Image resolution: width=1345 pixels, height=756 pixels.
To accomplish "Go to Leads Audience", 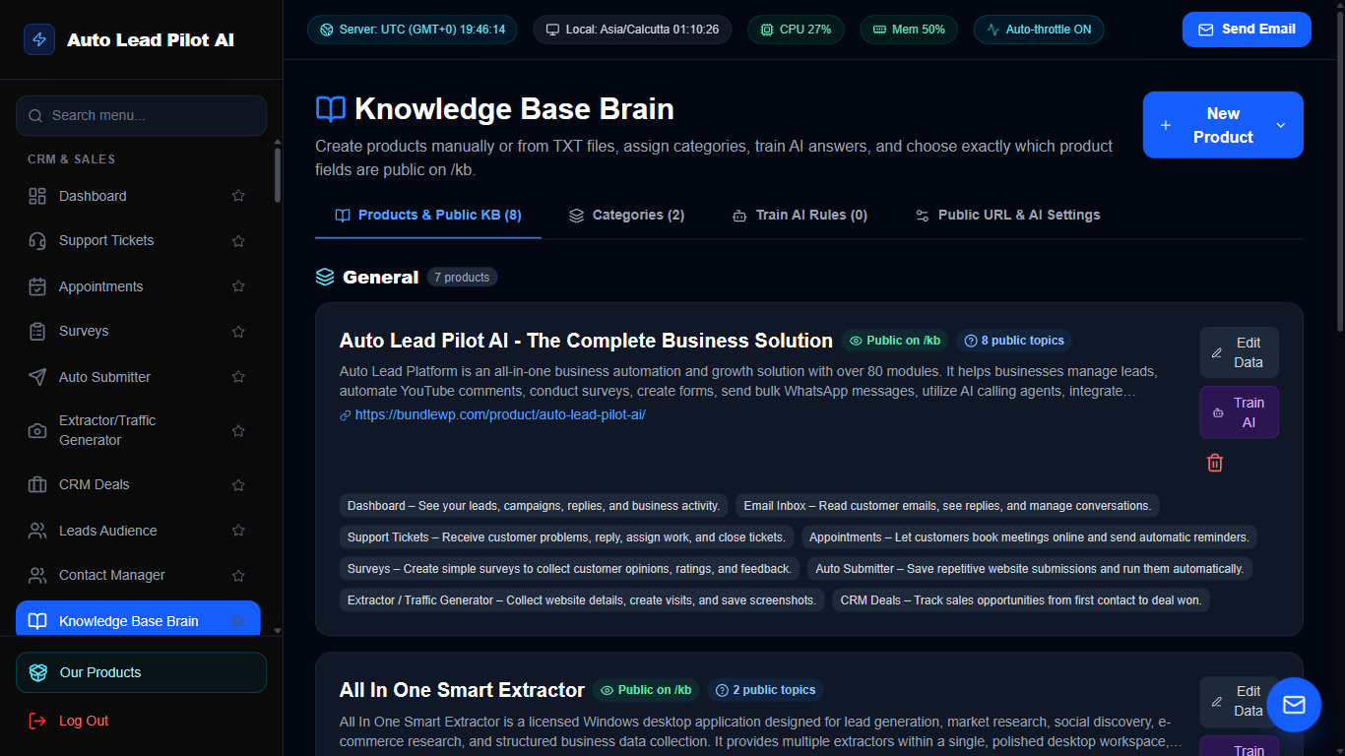I will coord(138,531).
